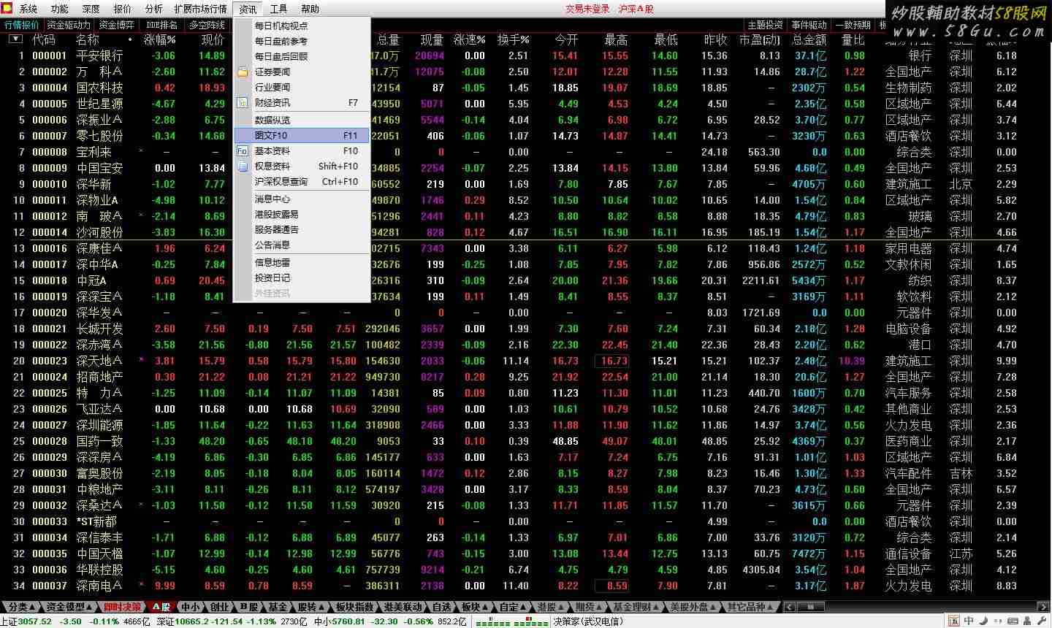Expand the 其它品种 tab menu
Viewport: 1052px width, 628px height.
tap(771, 607)
